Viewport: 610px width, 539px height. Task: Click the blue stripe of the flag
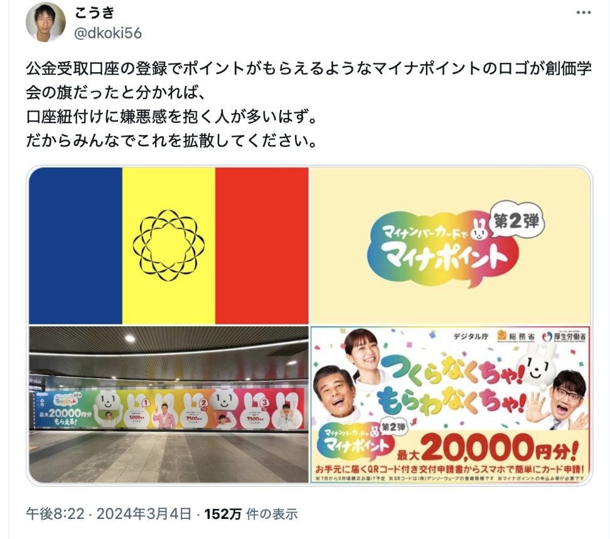76,246
